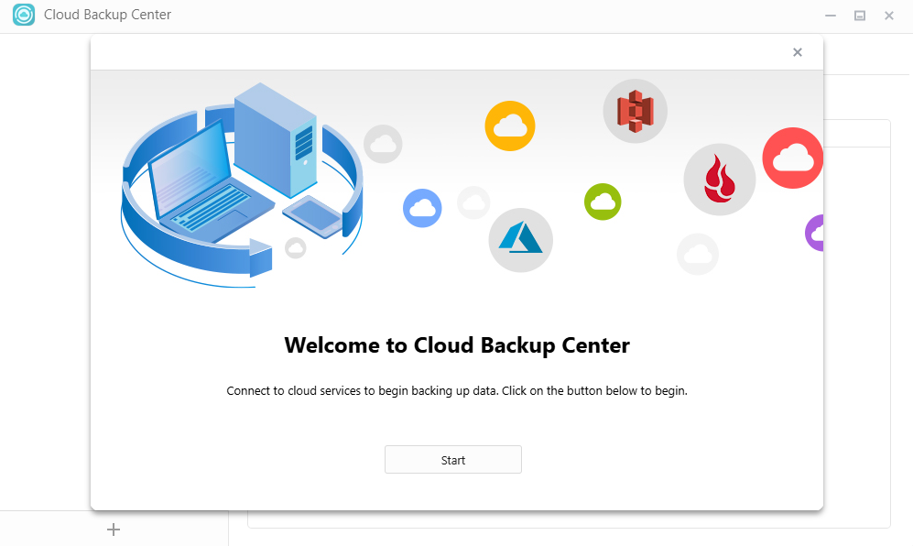Click the Start button
913x546 pixels.
pyautogui.click(x=452, y=460)
